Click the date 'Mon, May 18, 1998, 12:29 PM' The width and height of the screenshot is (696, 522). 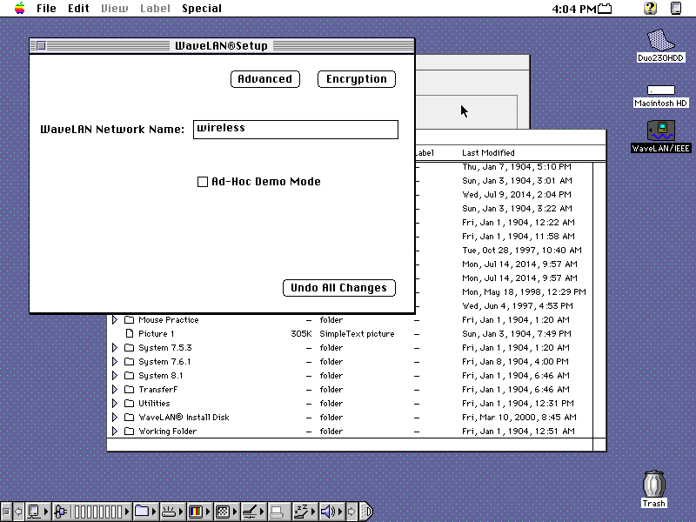tap(524, 291)
